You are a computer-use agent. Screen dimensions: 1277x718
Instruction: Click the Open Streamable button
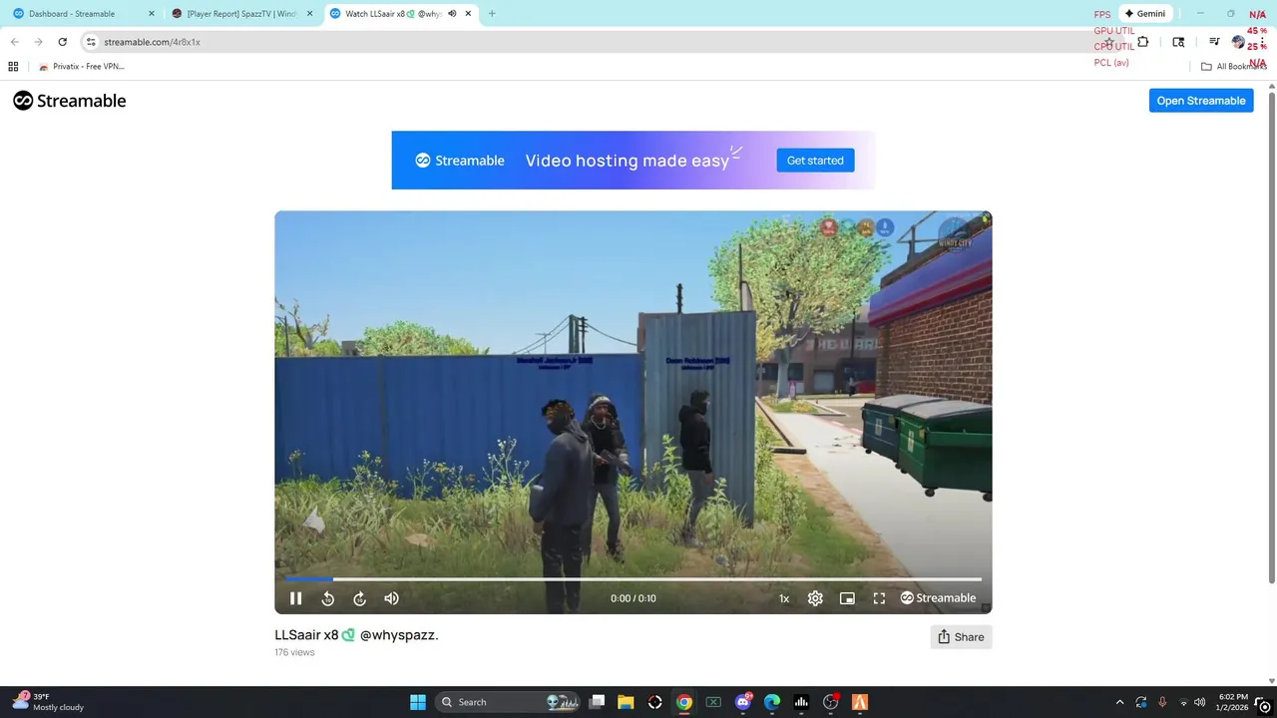click(1201, 101)
